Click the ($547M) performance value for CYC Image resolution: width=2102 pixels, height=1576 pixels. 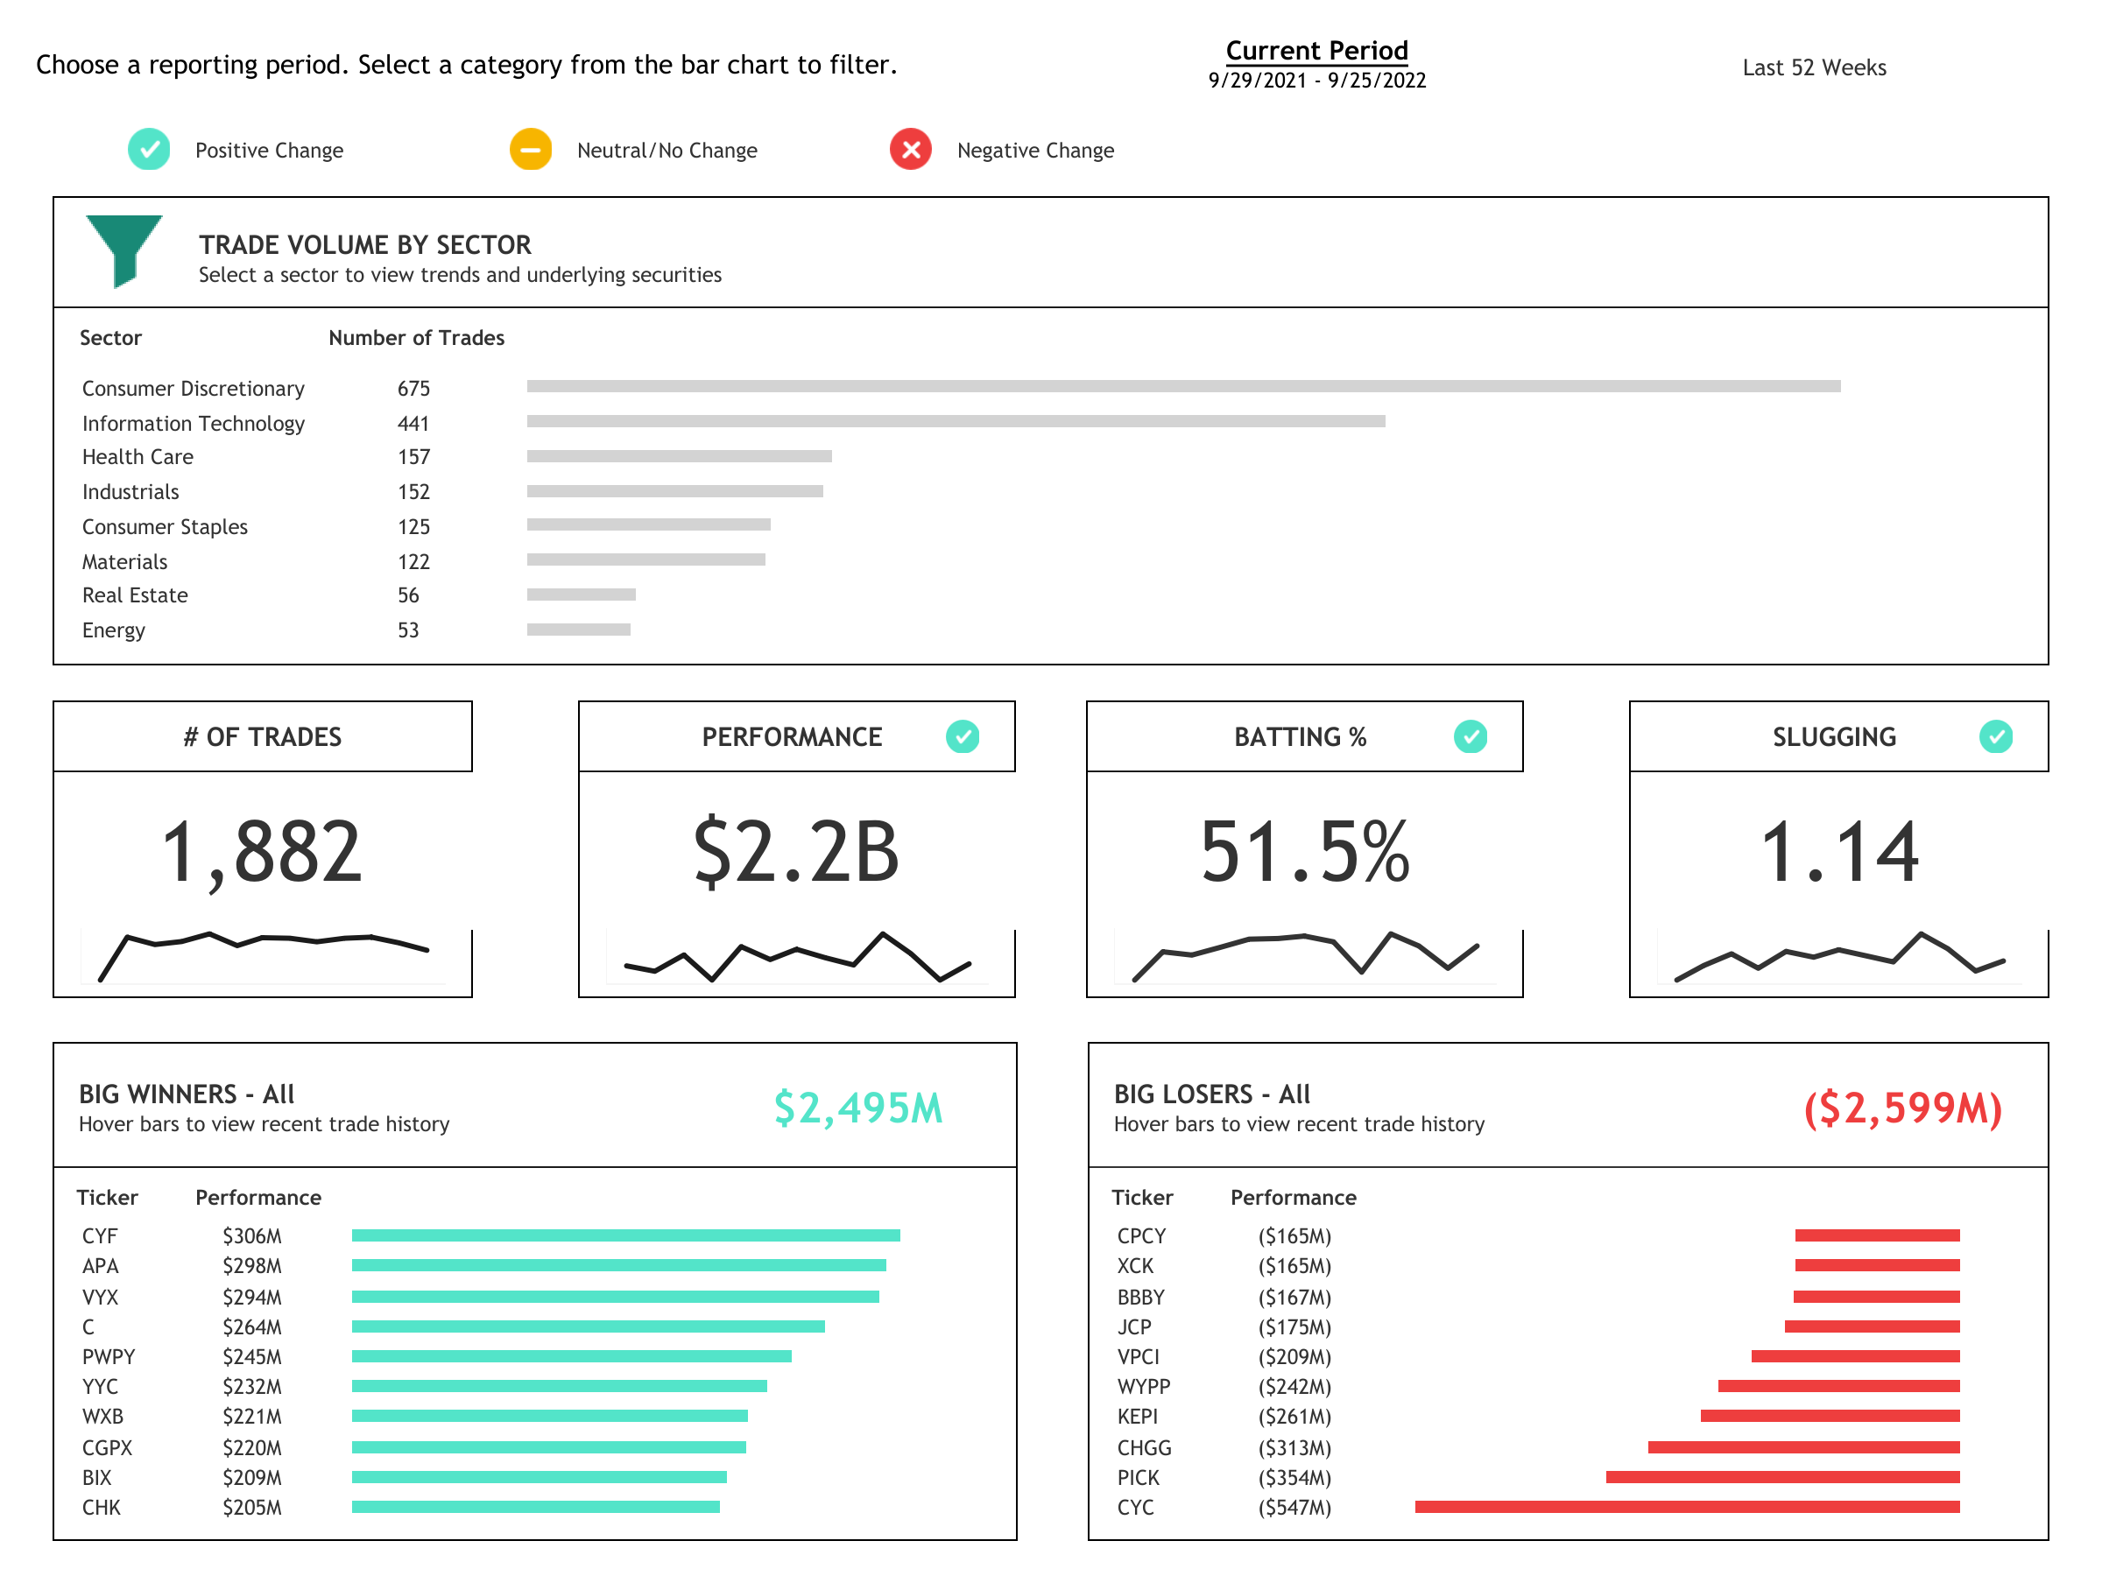pyautogui.click(x=1294, y=1508)
